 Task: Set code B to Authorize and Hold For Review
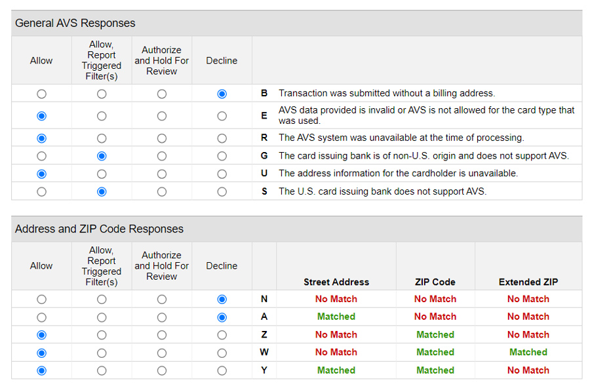click(x=162, y=94)
